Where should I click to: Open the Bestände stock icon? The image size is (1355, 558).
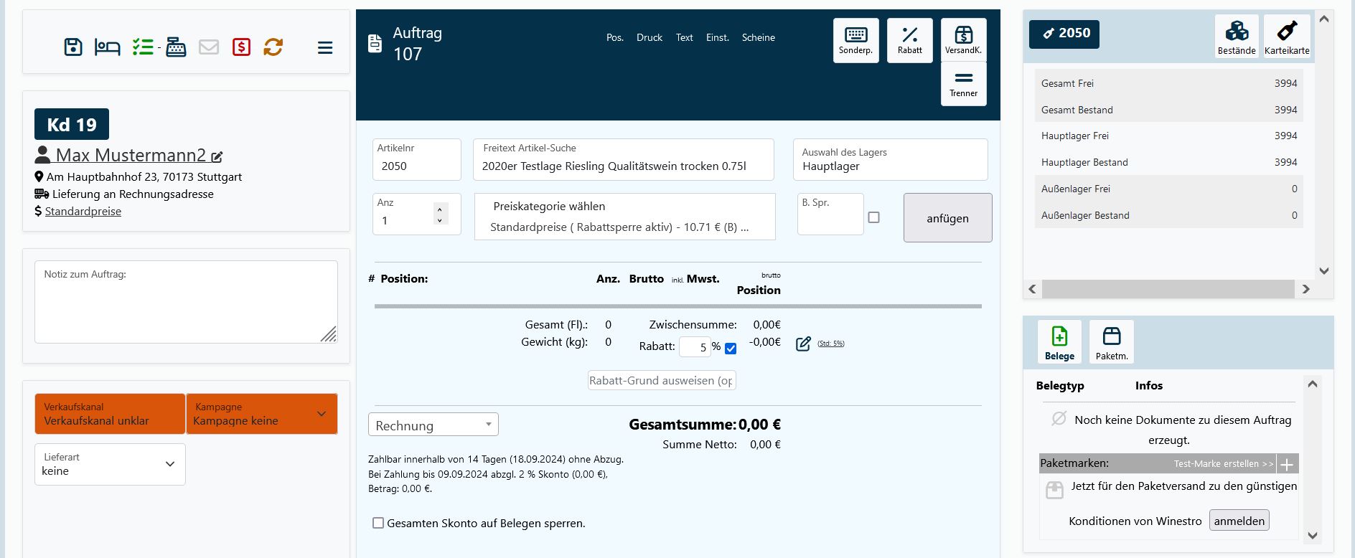1236,37
